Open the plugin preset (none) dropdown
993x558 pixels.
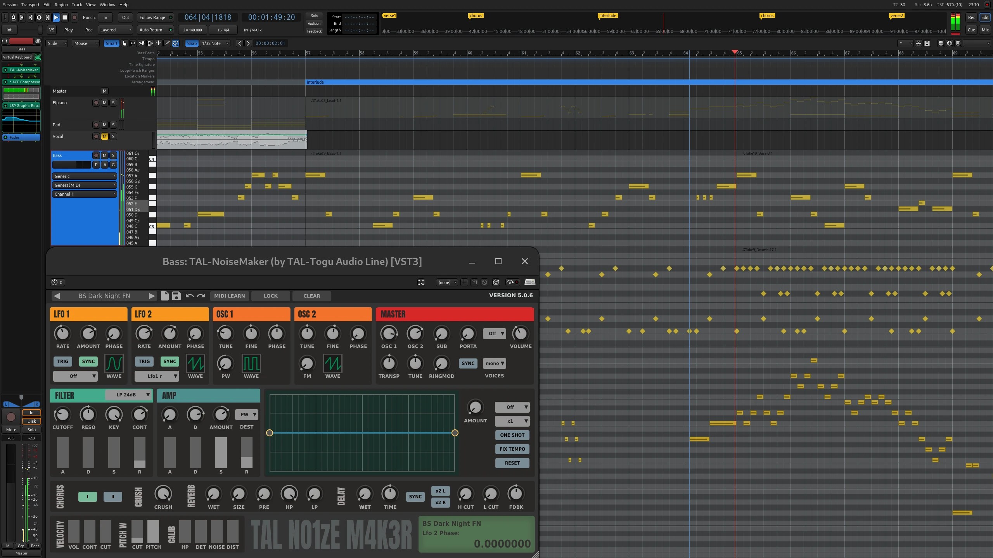[x=446, y=282]
